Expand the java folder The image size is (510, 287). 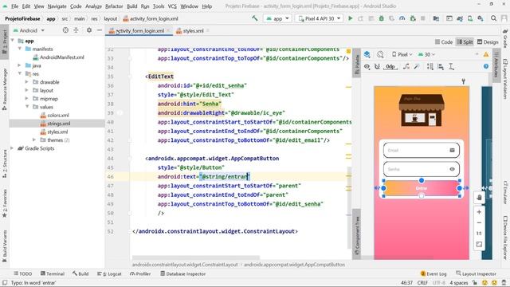tap(19, 65)
